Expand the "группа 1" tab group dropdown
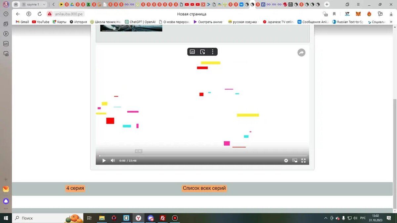Screen dimensions: 397x223 pyautogui.click(x=44, y=5)
